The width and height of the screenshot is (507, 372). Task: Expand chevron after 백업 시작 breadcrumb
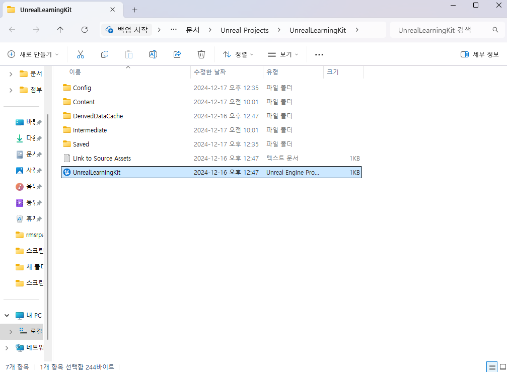159,30
